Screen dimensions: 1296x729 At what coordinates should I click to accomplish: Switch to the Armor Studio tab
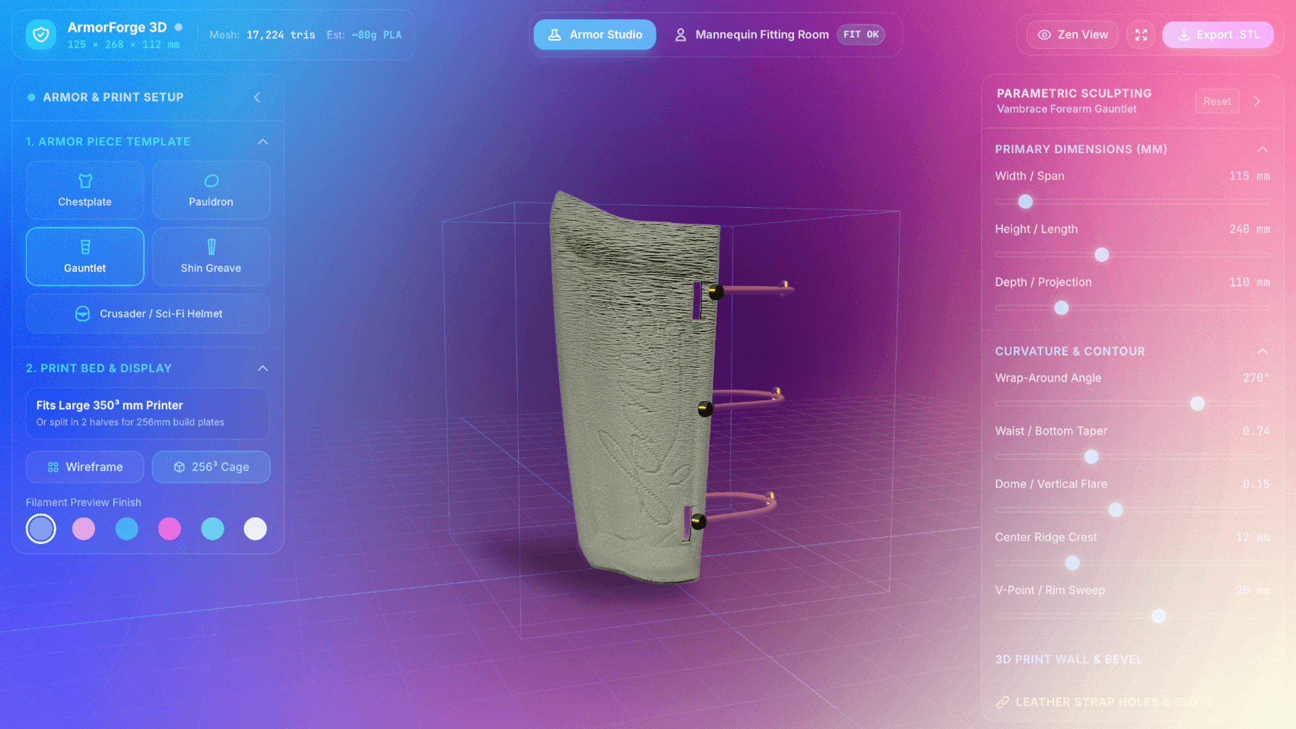click(595, 34)
